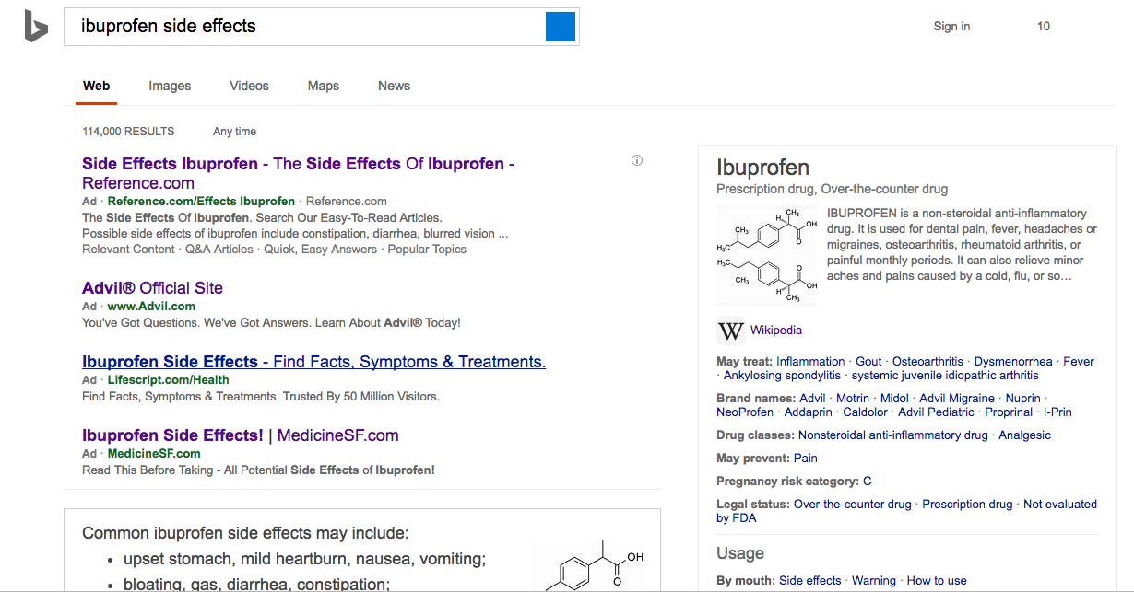Open the Advil Official Site ad
The height and width of the screenshot is (592, 1134).
(151, 287)
